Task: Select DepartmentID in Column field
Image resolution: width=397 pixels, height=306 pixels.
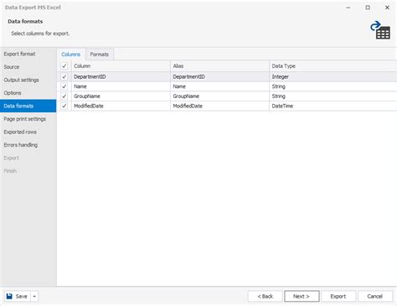Action: pyautogui.click(x=121, y=76)
